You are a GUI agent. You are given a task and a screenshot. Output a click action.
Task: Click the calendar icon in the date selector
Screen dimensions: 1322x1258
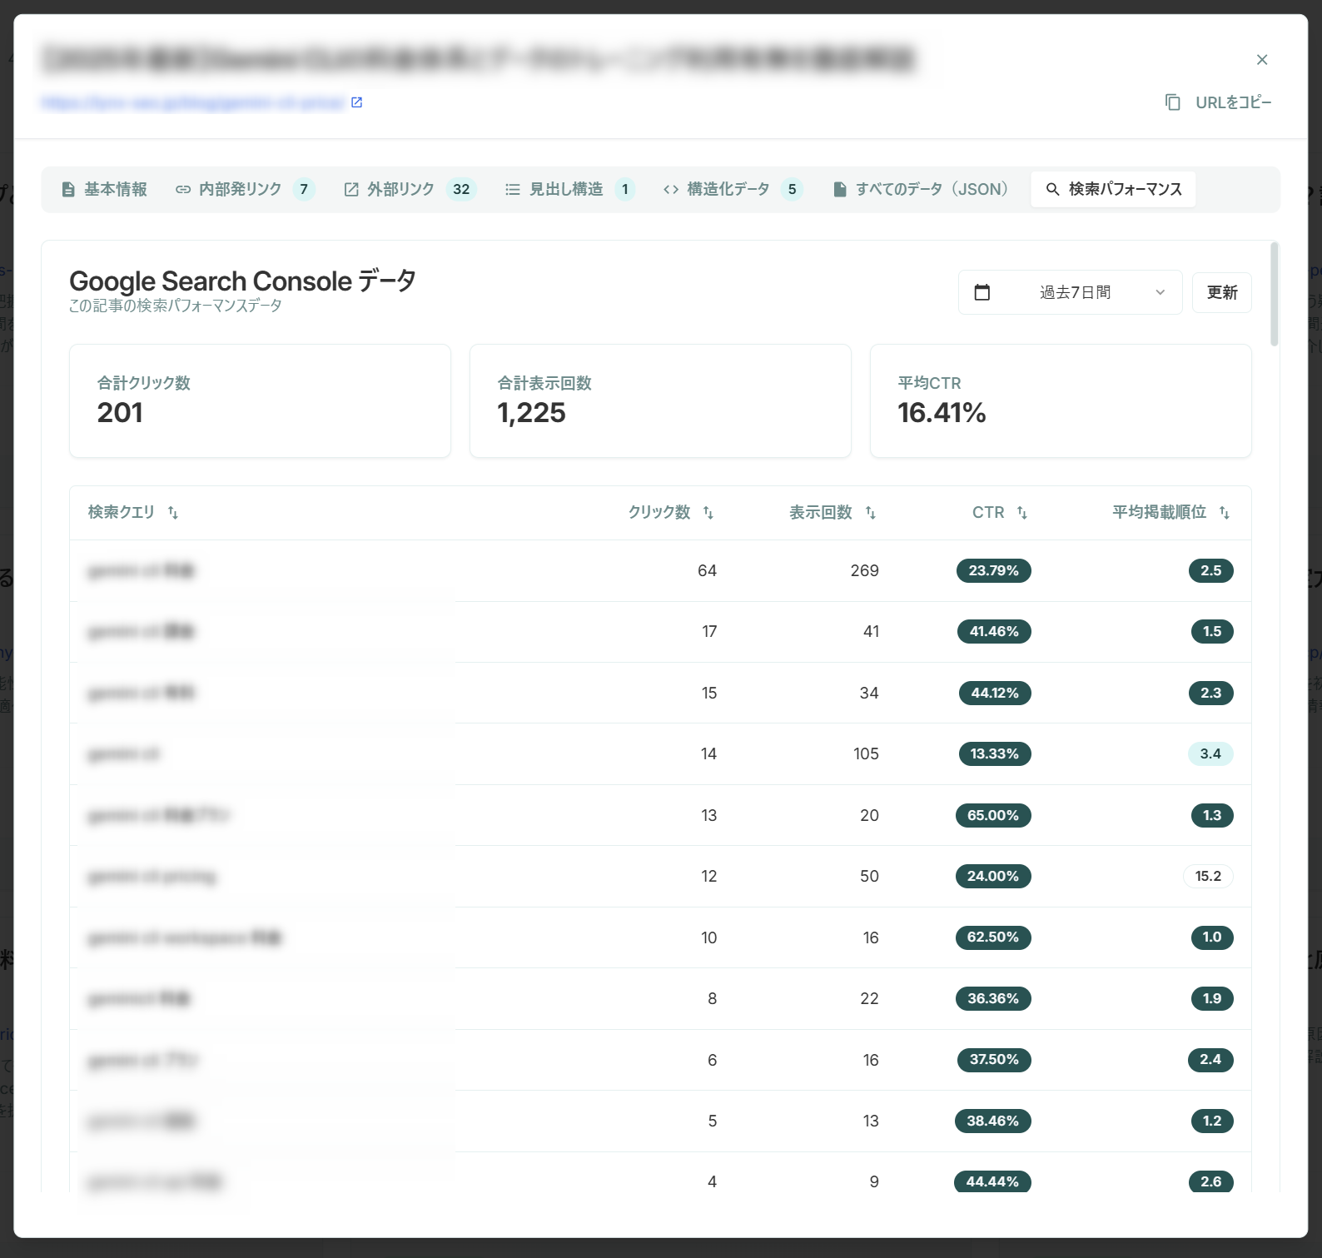pyautogui.click(x=982, y=292)
